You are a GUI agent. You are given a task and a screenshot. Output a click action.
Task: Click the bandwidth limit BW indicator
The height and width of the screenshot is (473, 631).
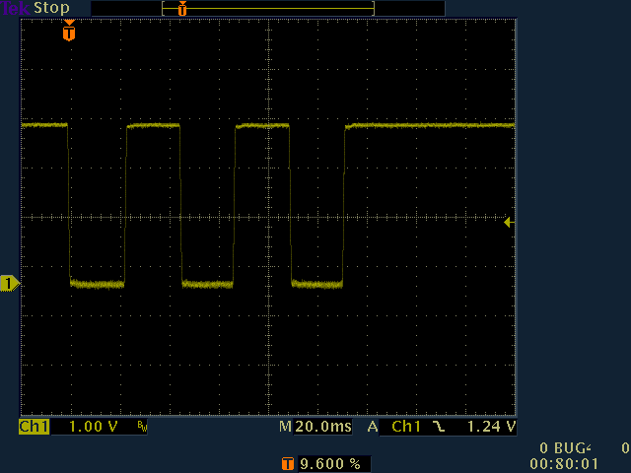coord(142,428)
